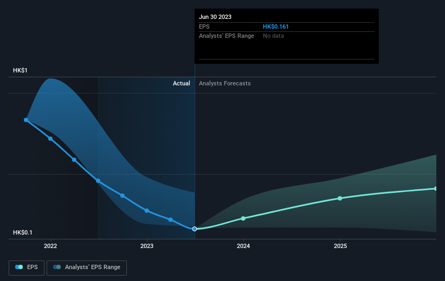This screenshot has height=281, width=445.
Task: Toggle the EPS legend item
Action: tap(27, 267)
